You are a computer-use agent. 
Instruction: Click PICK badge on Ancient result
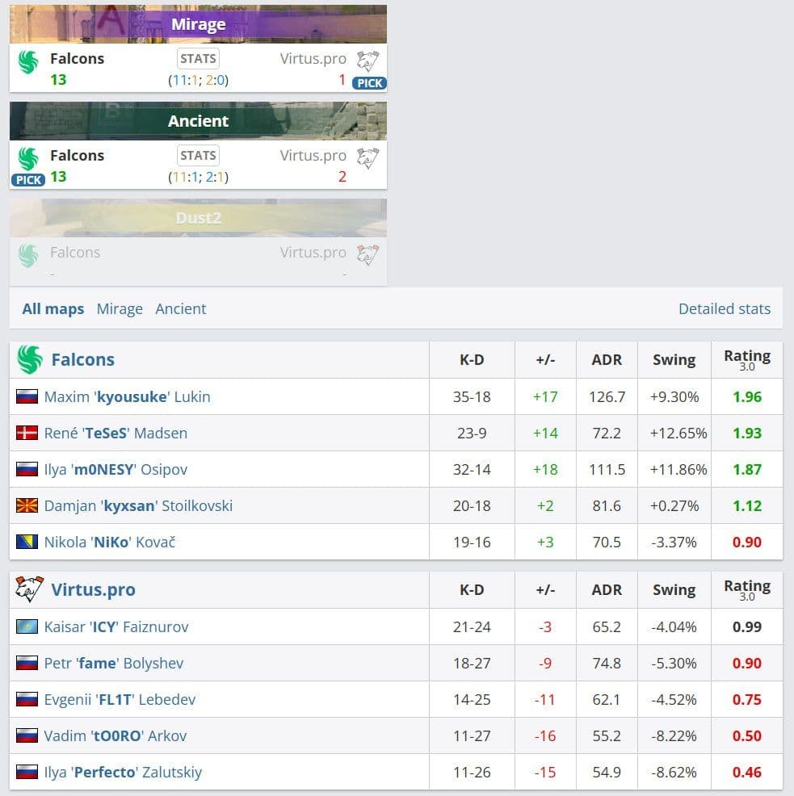click(28, 180)
